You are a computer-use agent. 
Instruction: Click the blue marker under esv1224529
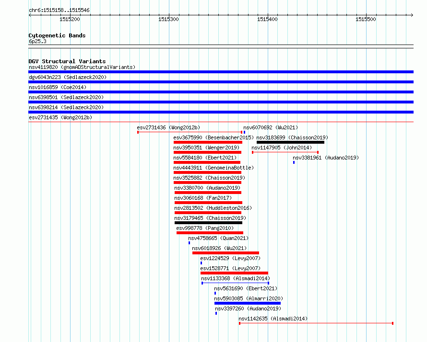pyautogui.click(x=201, y=263)
